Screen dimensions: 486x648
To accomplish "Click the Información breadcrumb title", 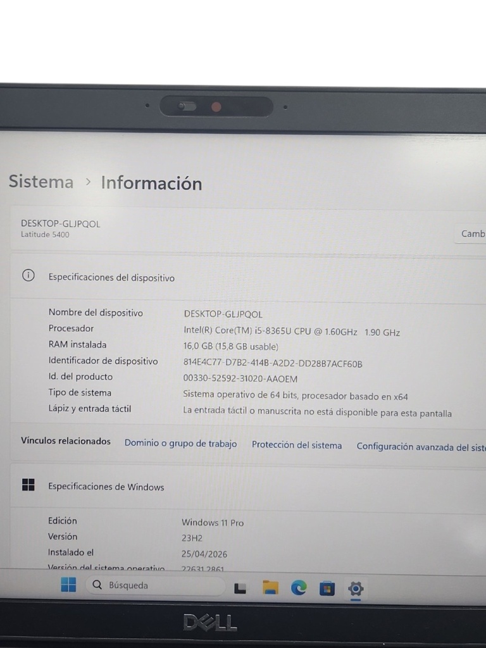I will click(152, 183).
